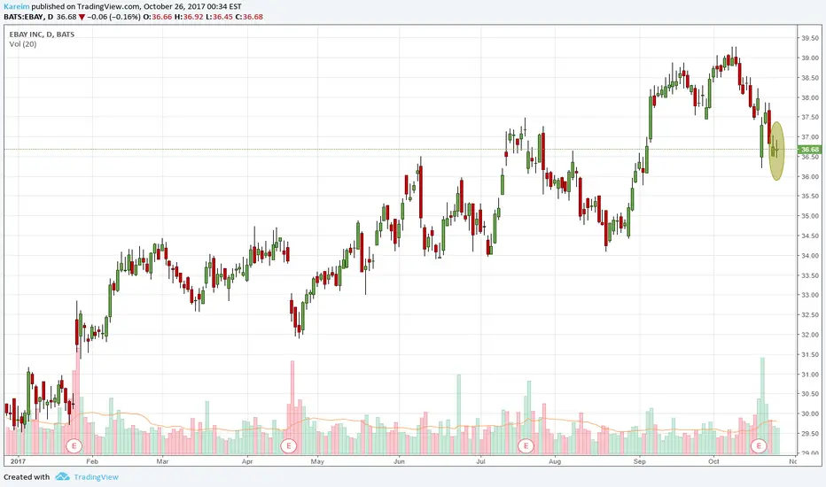Click the C:36.68 close value
The height and width of the screenshot is (487, 826).
coord(249,17)
